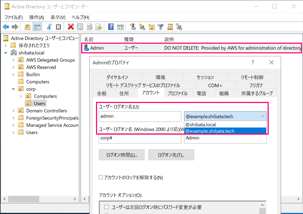
Task: Click the pre-Windows 2000 logon field containing Admin
Action: (225, 138)
